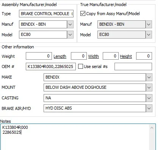Click BRAKE AIR/HYD field HYD DISC ABS

(95, 108)
